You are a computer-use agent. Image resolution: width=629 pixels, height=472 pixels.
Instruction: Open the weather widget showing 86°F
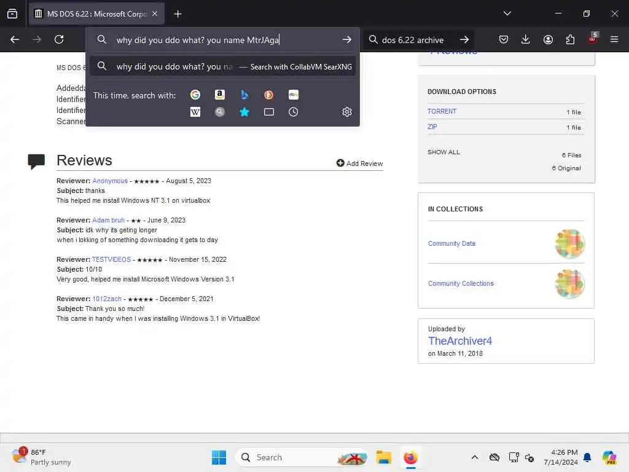click(41, 457)
